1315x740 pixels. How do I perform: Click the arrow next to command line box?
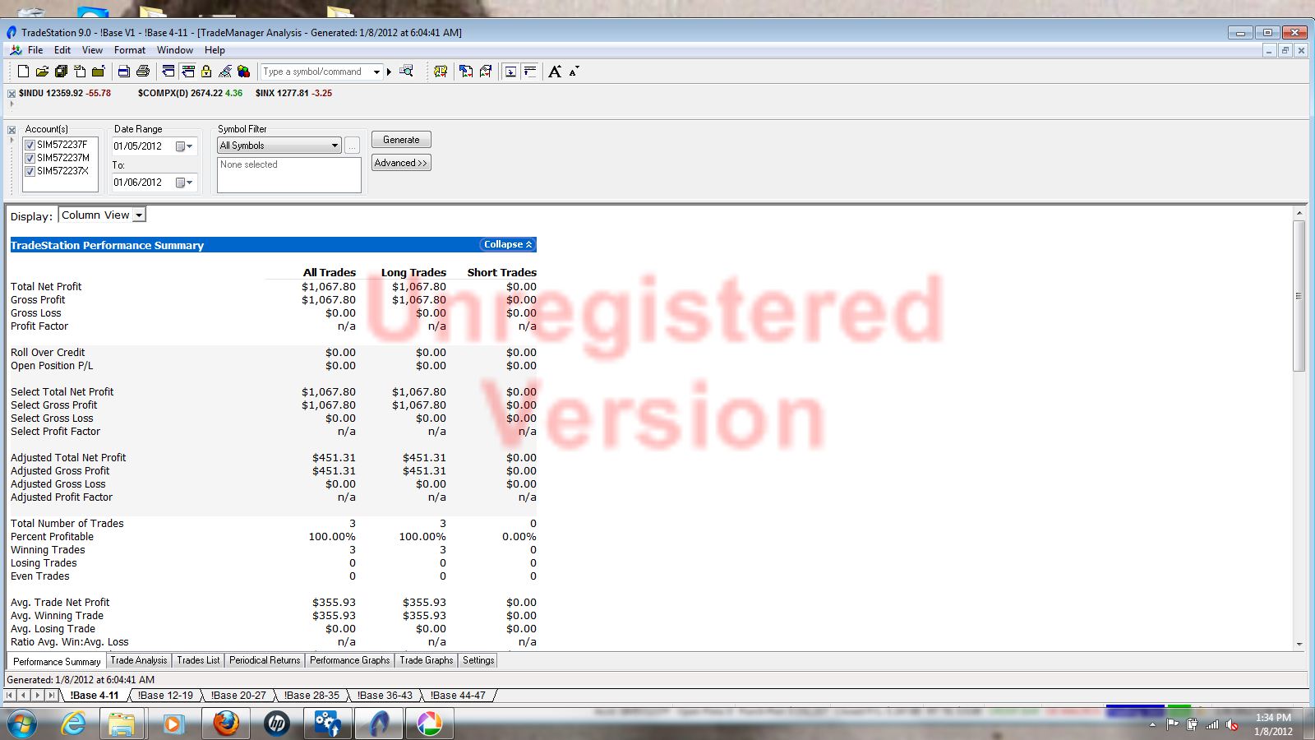(390, 72)
